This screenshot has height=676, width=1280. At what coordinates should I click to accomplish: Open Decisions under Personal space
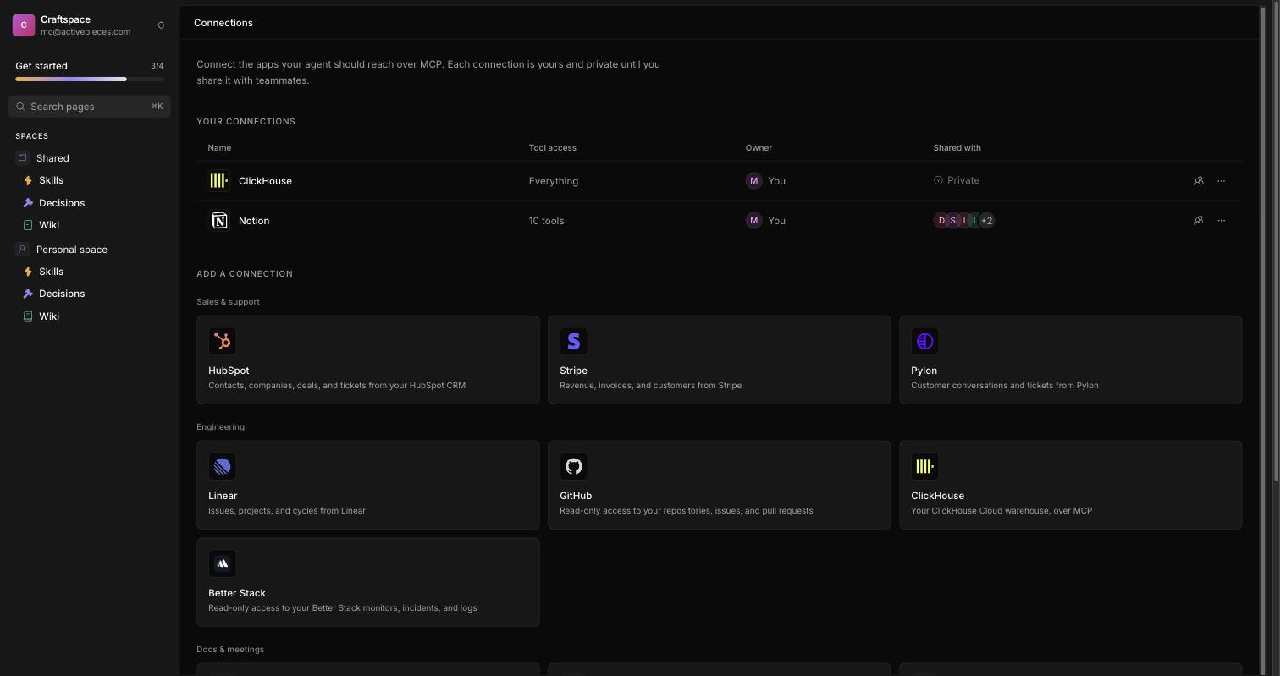pyautogui.click(x=62, y=294)
